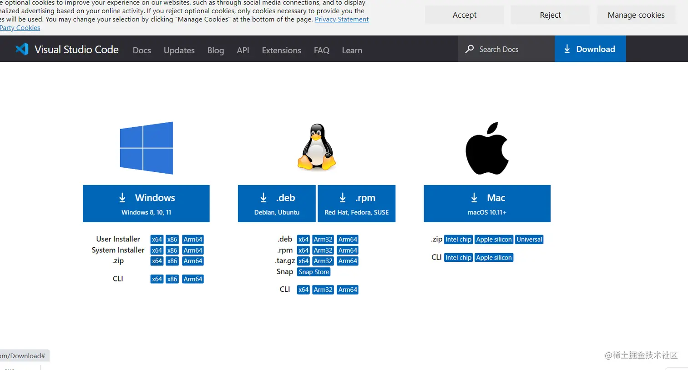Select Mac .zip Intel chip download
Screen dimensions: 688x370
click(x=458, y=240)
